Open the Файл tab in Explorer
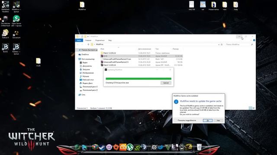 [x=79, y=40]
